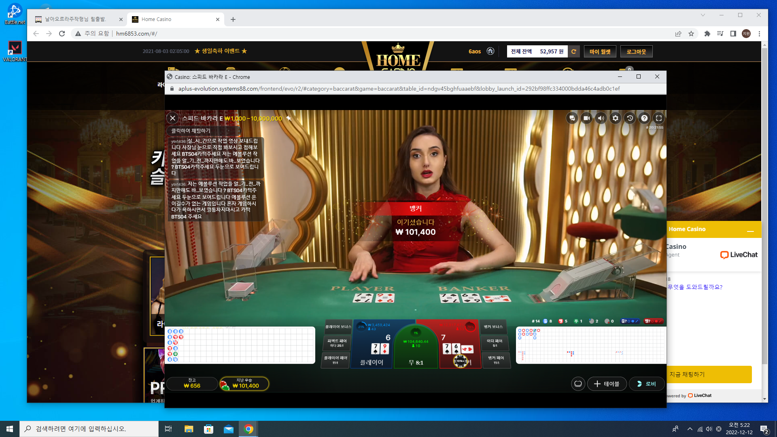Open Windows notification center
This screenshot has height=437, width=777.
tap(764, 429)
